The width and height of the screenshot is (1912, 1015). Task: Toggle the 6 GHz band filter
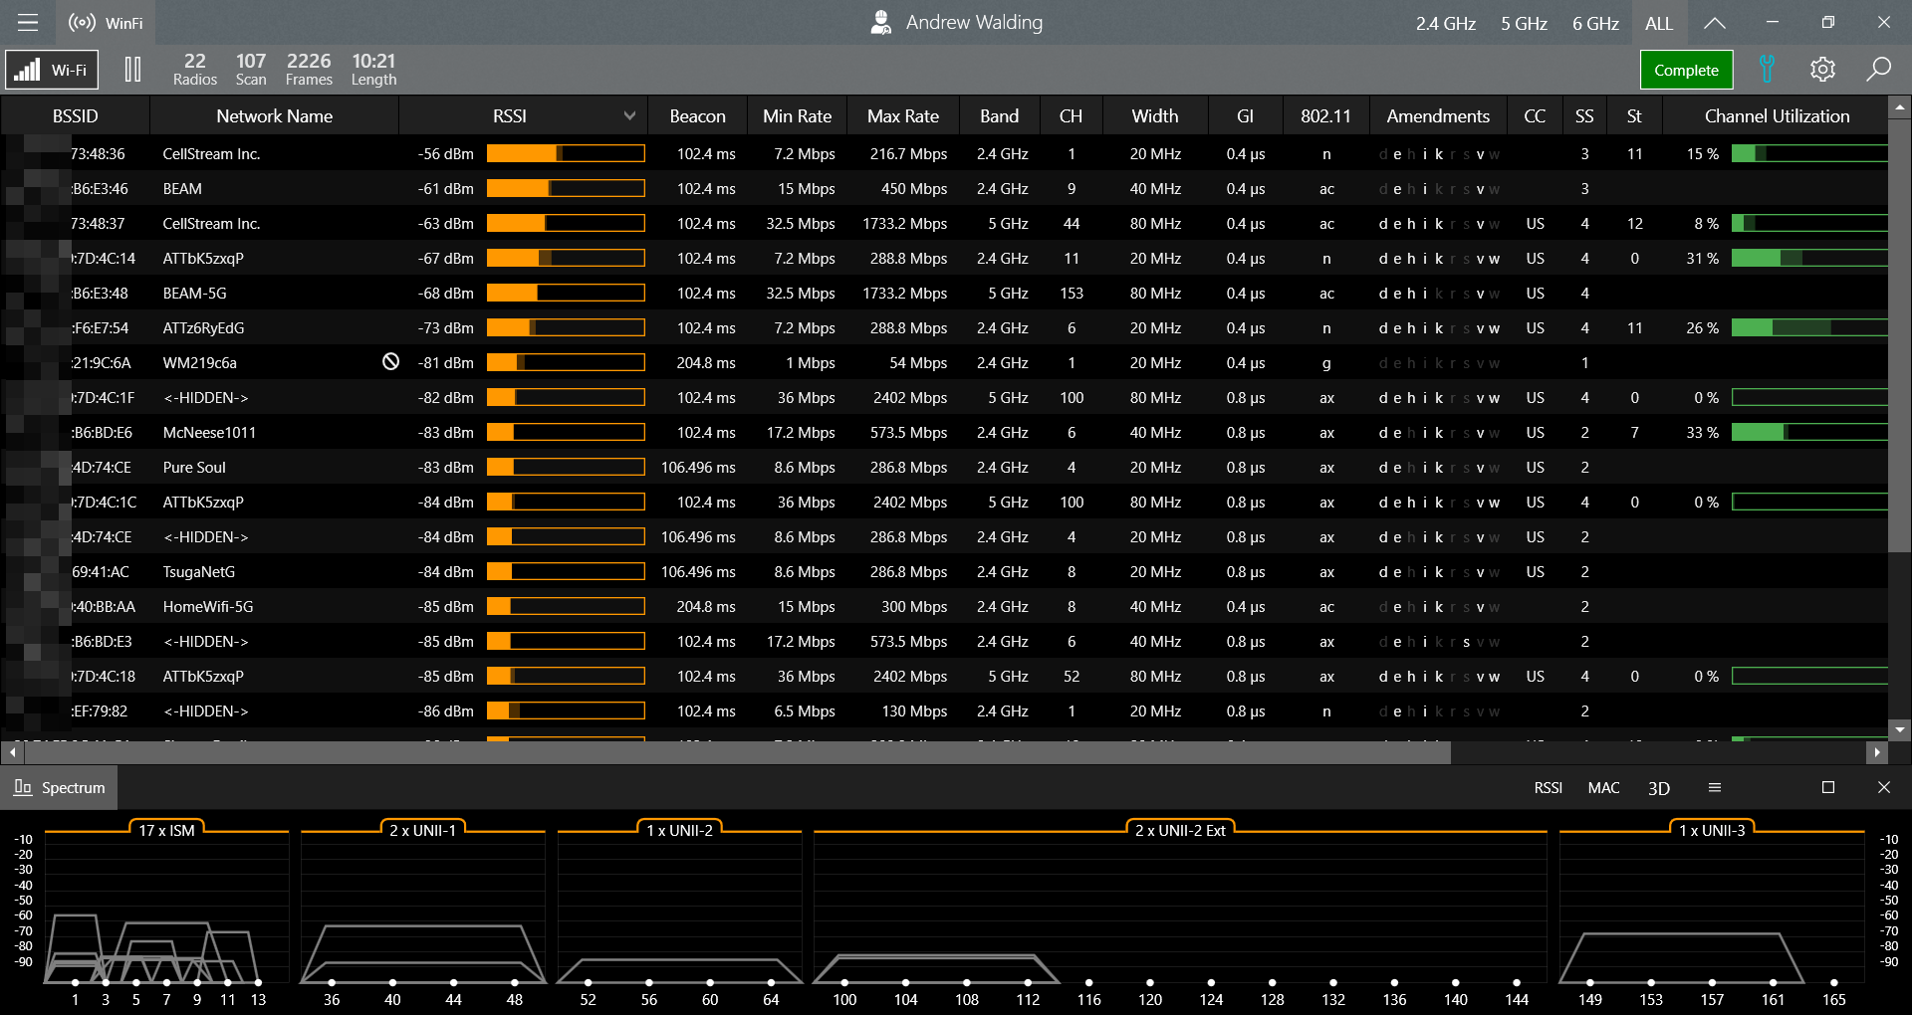[x=1595, y=23]
